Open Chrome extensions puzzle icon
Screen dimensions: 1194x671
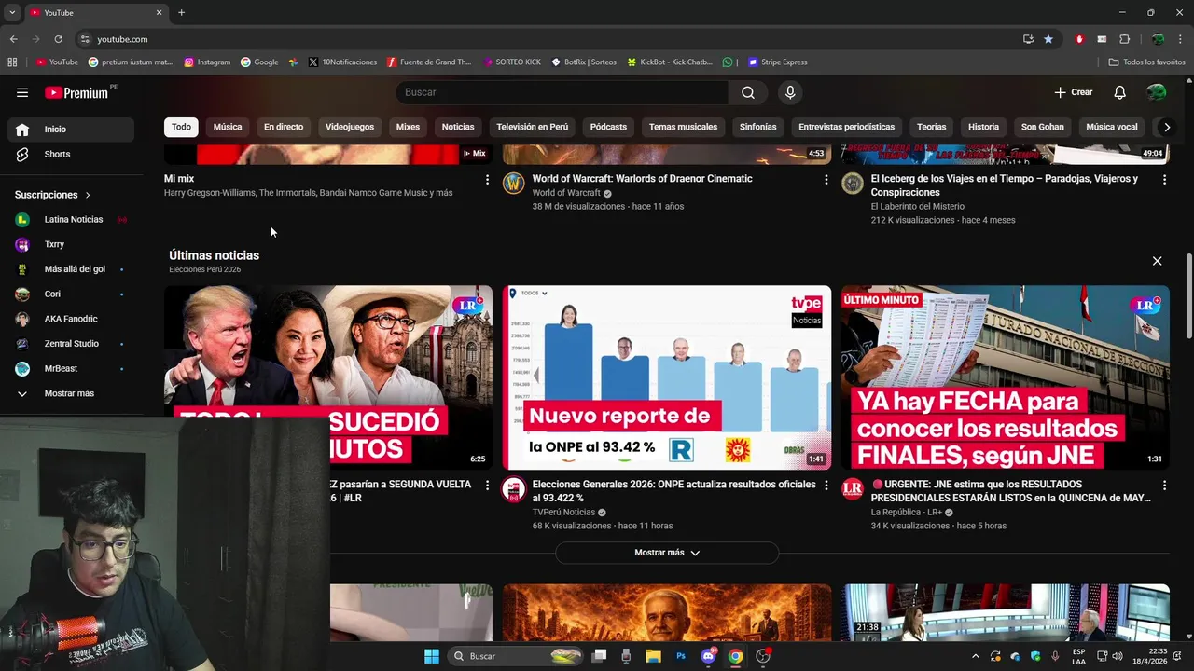coord(1124,39)
